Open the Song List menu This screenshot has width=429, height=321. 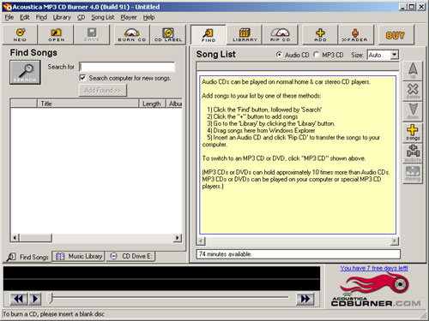coord(103,17)
